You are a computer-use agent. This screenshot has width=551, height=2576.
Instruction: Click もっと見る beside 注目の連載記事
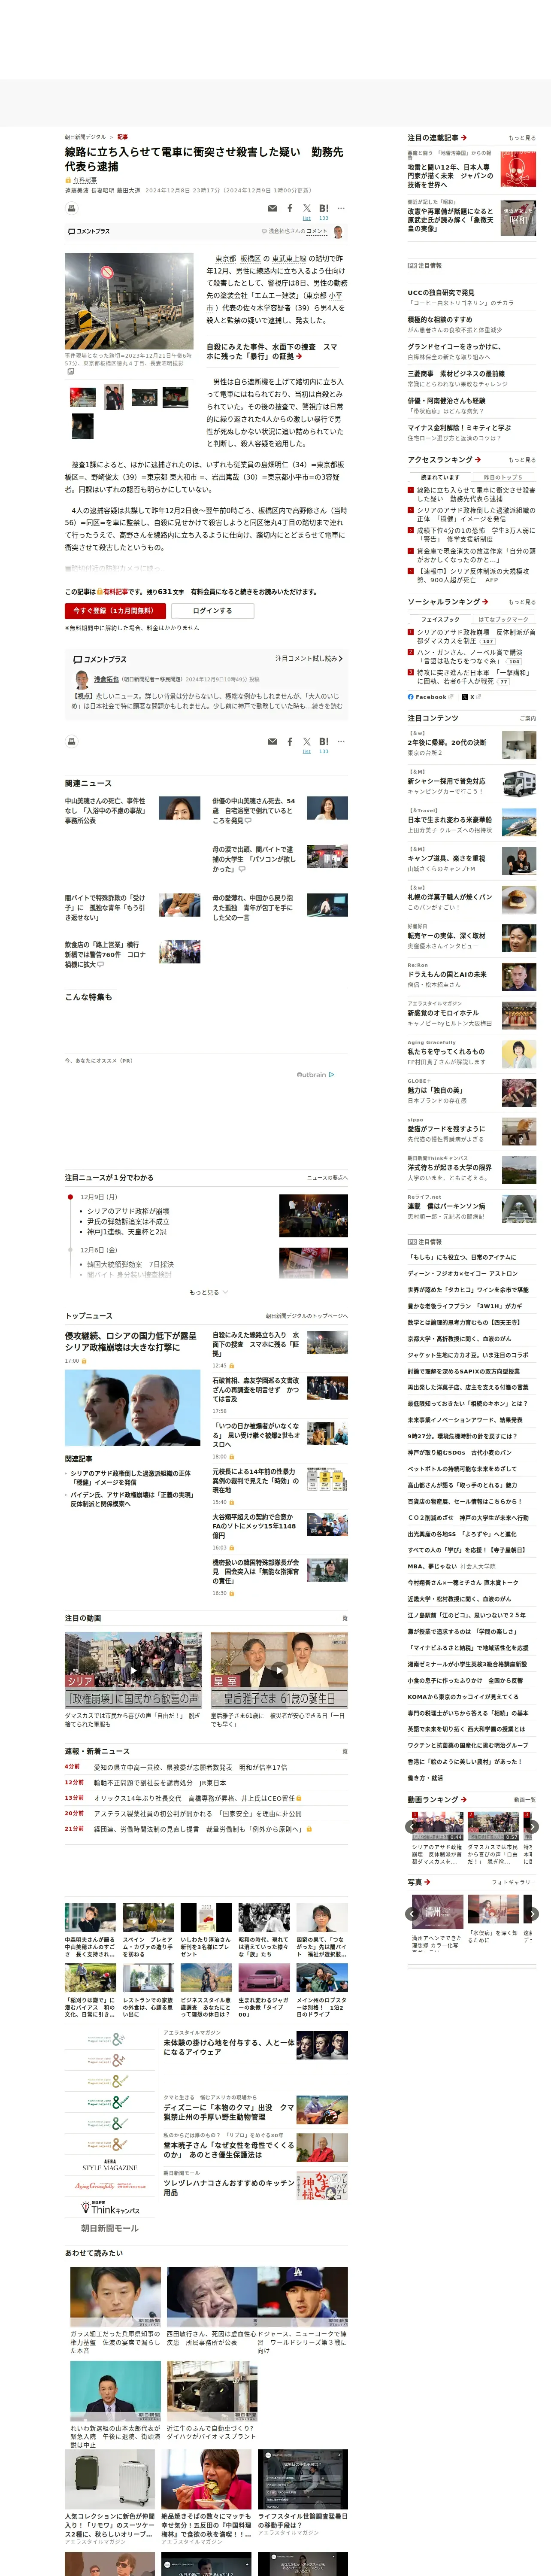point(522,138)
